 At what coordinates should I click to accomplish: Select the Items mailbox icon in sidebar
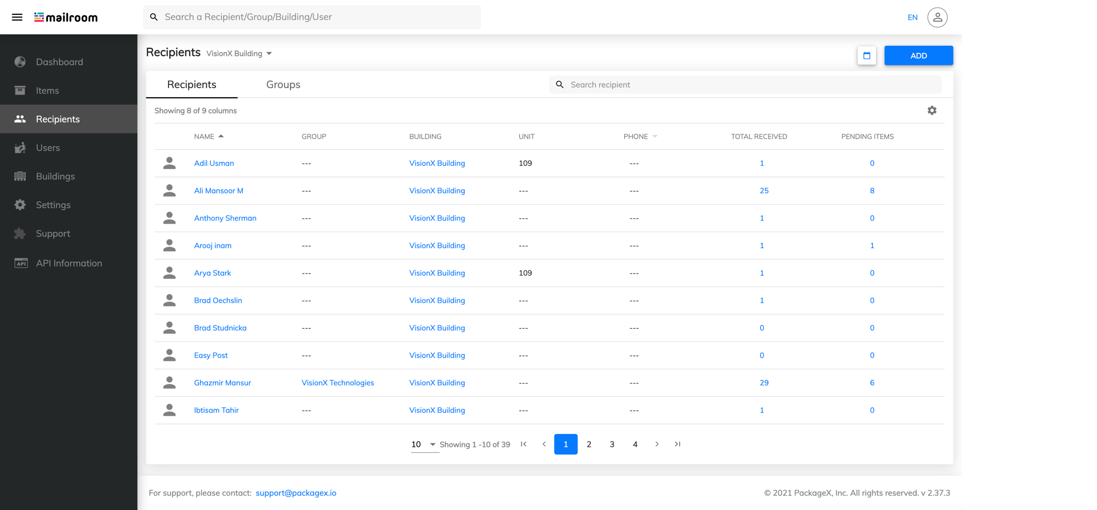point(20,90)
